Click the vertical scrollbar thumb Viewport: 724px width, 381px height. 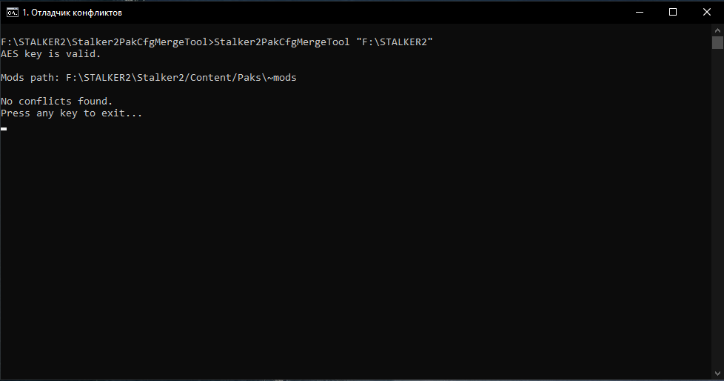coord(717,42)
